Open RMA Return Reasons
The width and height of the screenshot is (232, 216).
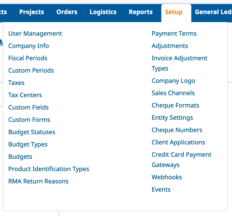pos(38,181)
